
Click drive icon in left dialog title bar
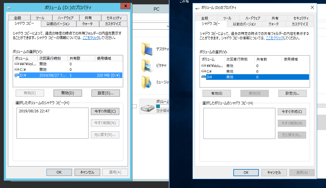point(9,8)
